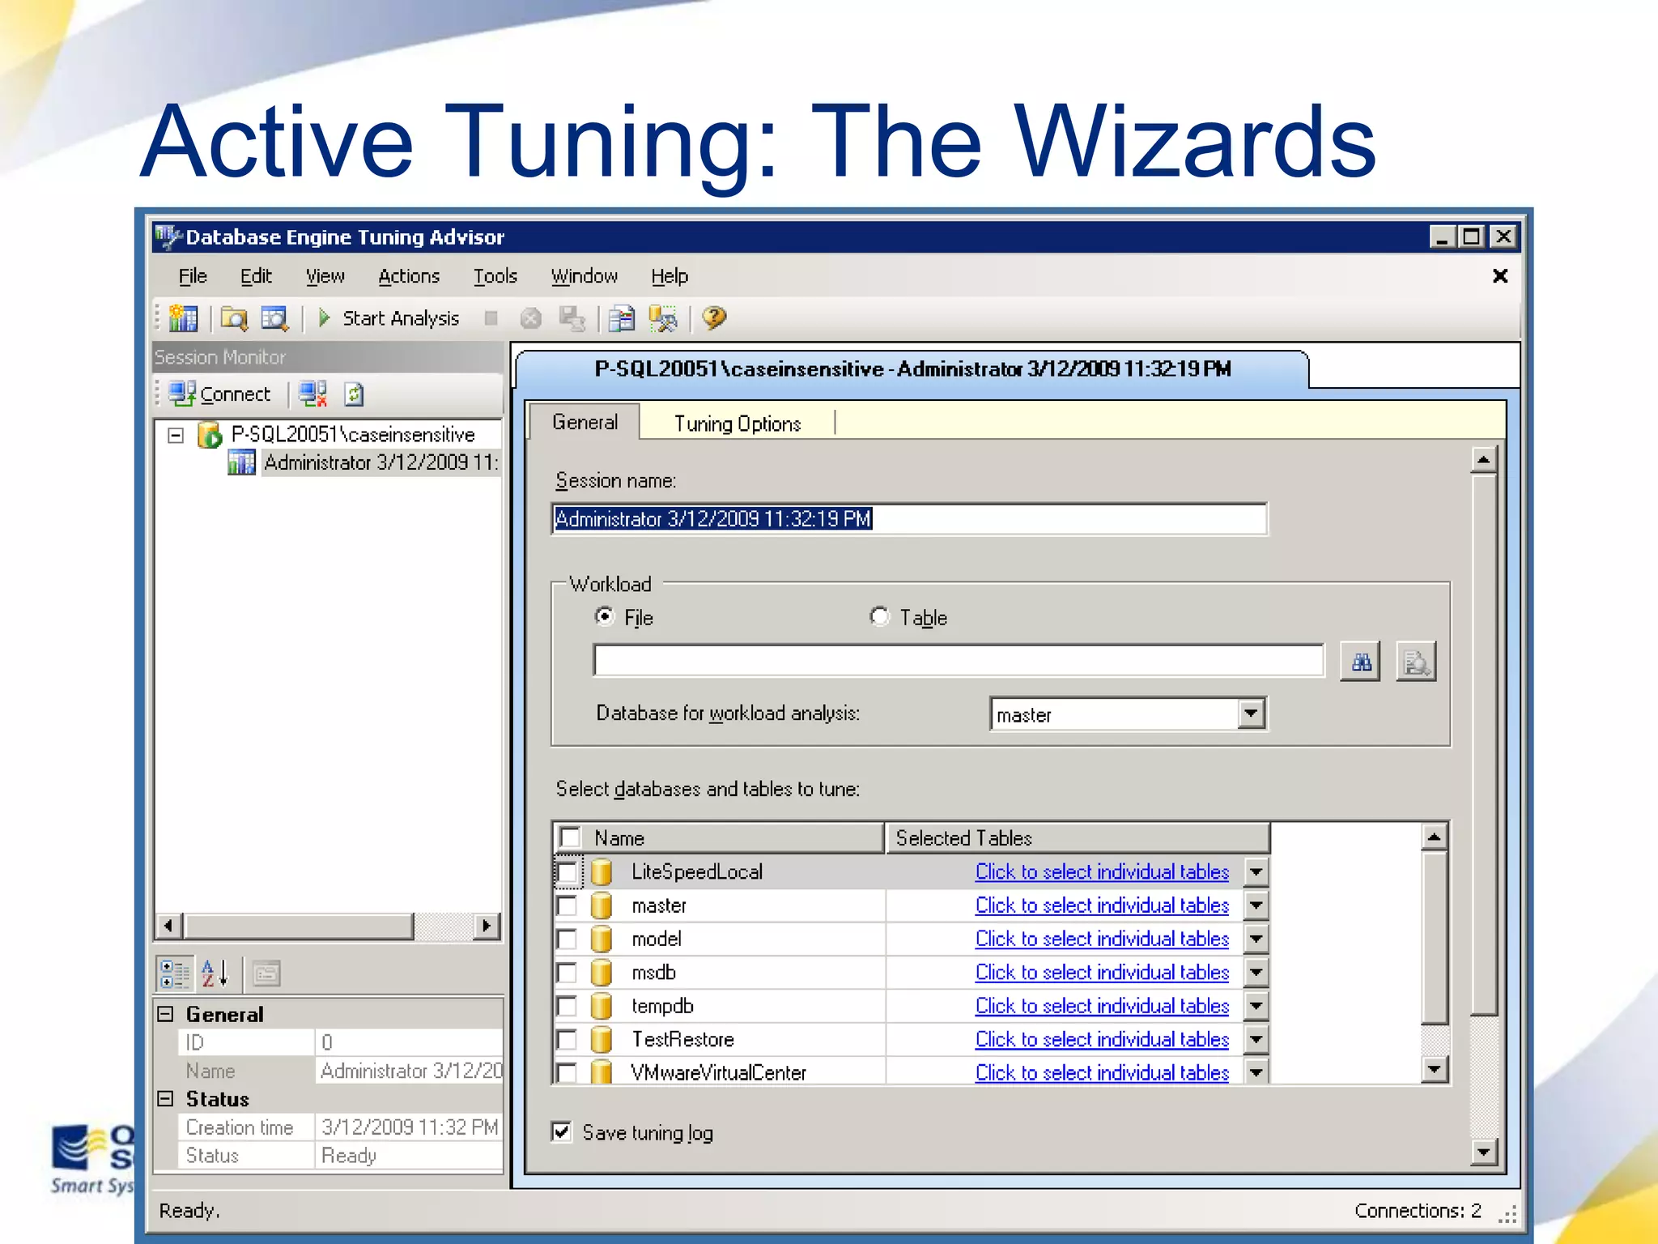Click the application icon in title bar
Viewport: 1658px width, 1244px height.
click(168, 236)
